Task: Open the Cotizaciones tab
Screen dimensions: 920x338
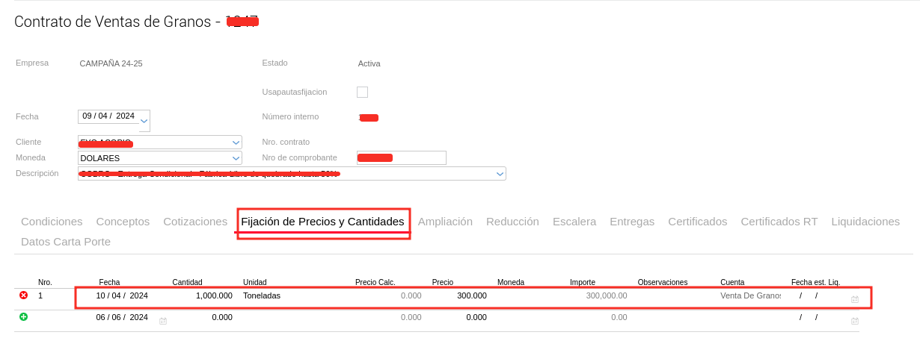Action: coord(195,222)
